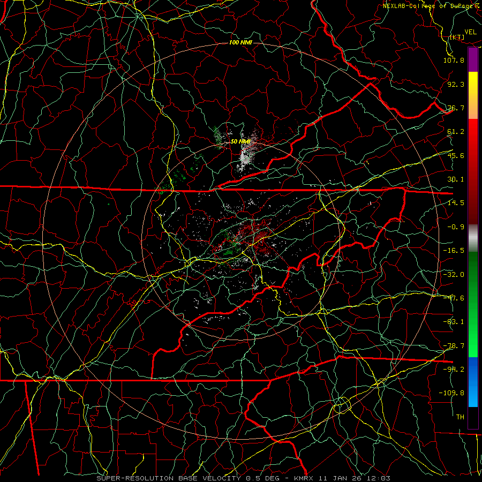Image resolution: width=482 pixels, height=482 pixels.
Task: Select the -47.6 velocity scale value
Action: (x=454, y=298)
